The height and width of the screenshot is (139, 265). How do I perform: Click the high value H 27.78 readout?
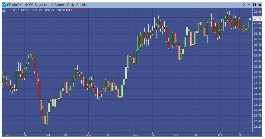[x=30, y=10]
